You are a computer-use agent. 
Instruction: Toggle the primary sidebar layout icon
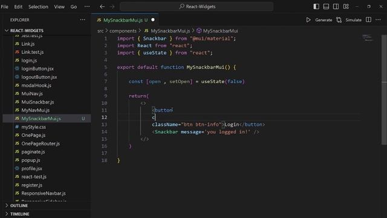click(x=316, y=7)
